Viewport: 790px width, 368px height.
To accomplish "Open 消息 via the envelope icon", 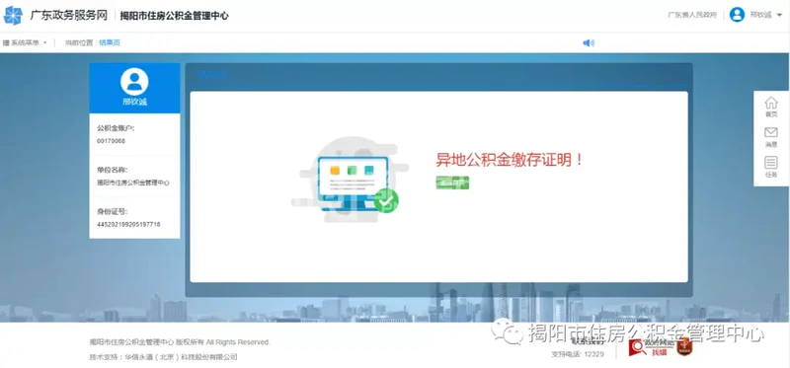I will click(771, 137).
